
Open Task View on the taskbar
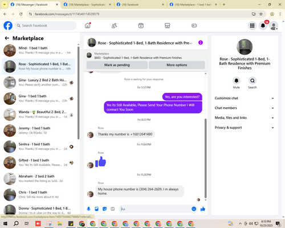click(27, 223)
